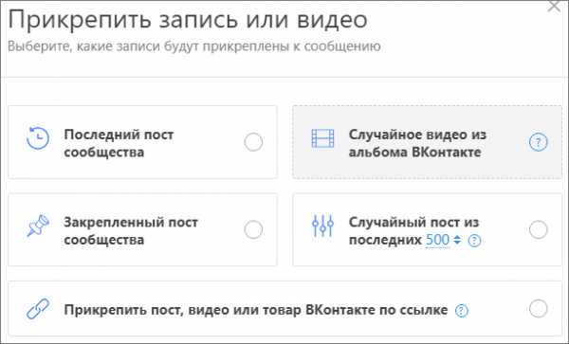Choose the Случайное видео из альбома ВКонтакте card

click(427, 142)
